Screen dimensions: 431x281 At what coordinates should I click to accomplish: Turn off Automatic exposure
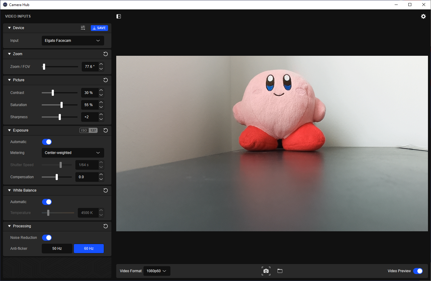[47, 142]
